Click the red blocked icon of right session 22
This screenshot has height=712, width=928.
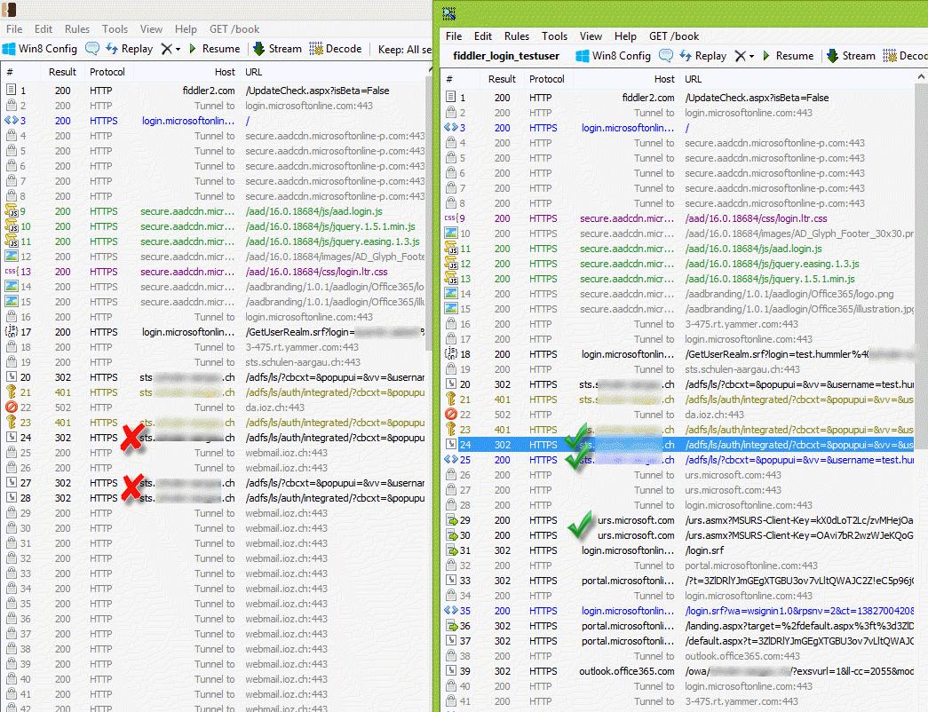451,415
